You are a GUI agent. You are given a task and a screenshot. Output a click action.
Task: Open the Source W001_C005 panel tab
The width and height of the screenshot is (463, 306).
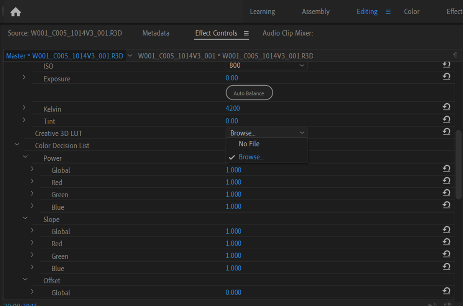[x=65, y=33]
